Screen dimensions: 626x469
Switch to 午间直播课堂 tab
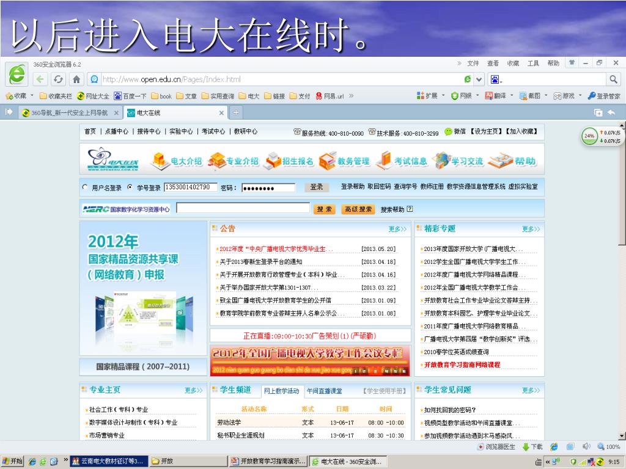tap(324, 391)
